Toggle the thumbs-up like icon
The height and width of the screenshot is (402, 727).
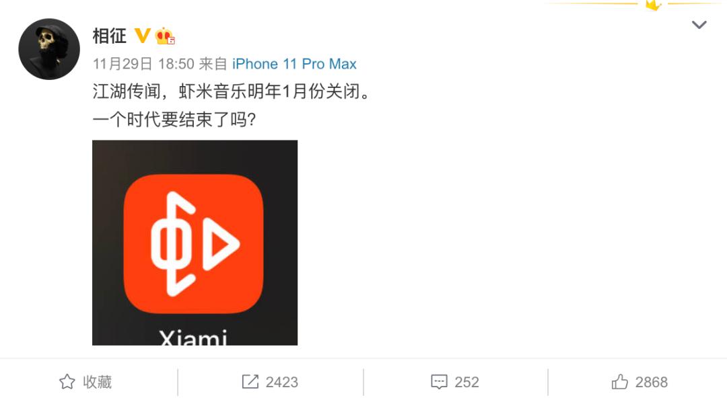coord(619,382)
